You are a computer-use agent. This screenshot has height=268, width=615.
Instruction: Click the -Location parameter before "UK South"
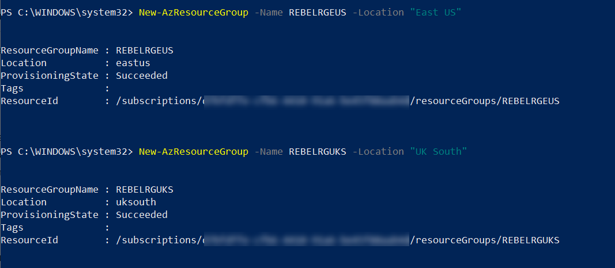tap(378, 151)
